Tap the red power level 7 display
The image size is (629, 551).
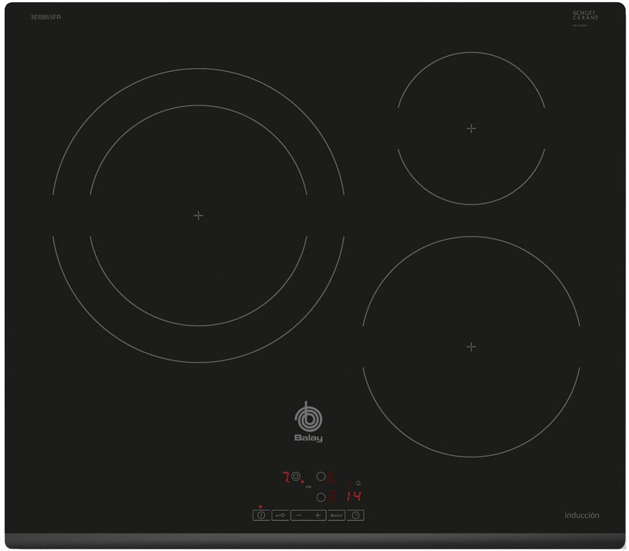tap(285, 477)
